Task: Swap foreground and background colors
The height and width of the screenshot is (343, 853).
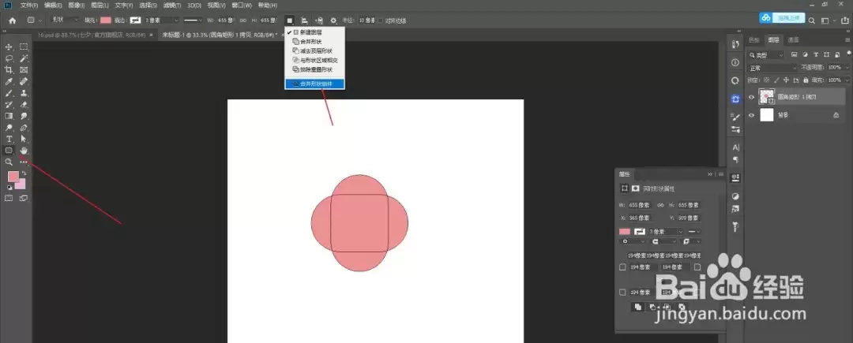Action: (x=24, y=173)
